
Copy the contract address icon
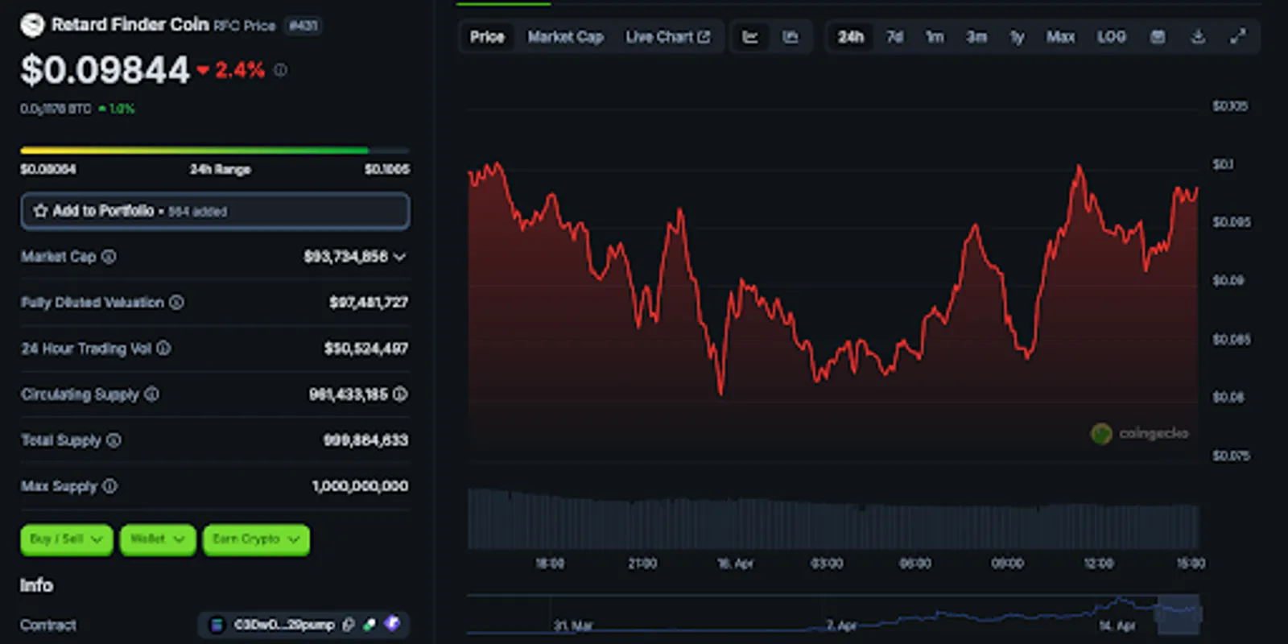tap(349, 625)
